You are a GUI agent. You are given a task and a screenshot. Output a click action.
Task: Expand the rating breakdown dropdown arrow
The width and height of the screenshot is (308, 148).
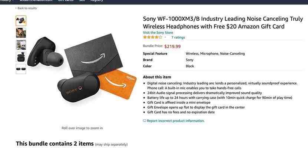coord(165,37)
